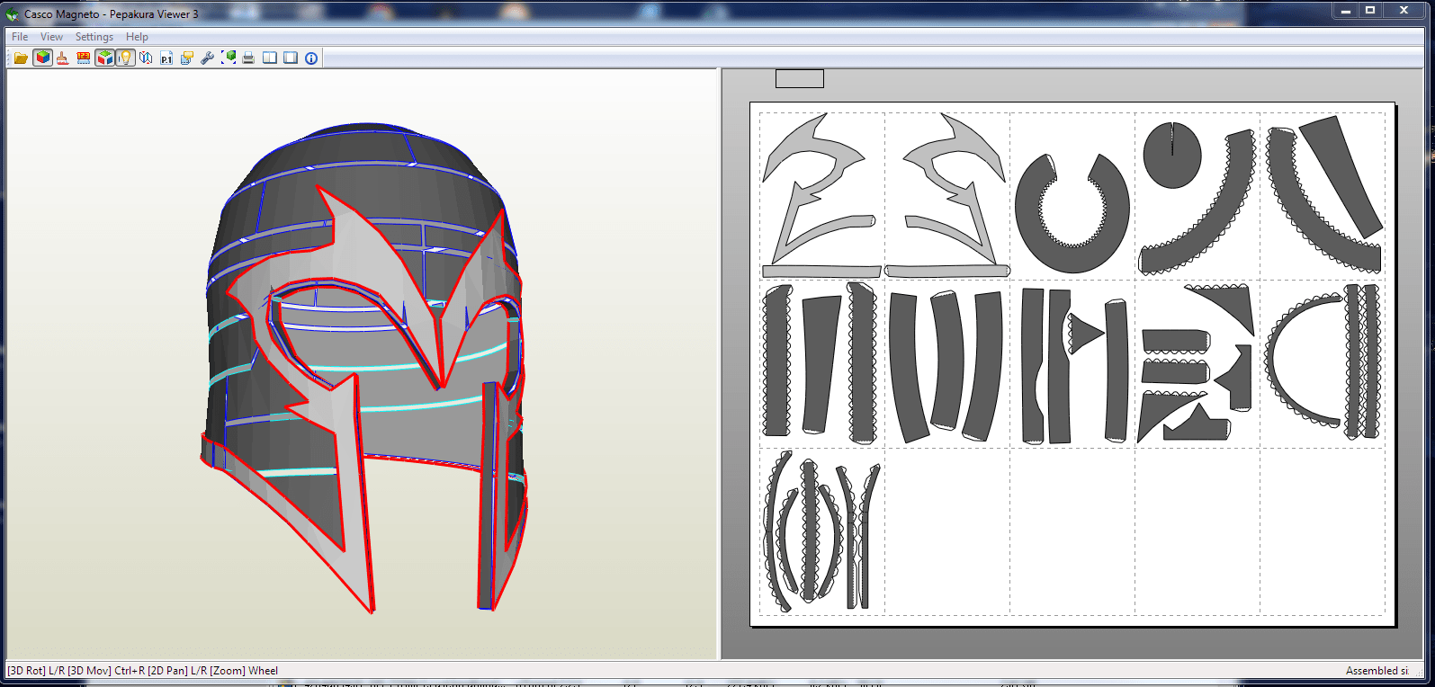
Task: Click the red 123 edge ID icon
Action: coord(84,58)
